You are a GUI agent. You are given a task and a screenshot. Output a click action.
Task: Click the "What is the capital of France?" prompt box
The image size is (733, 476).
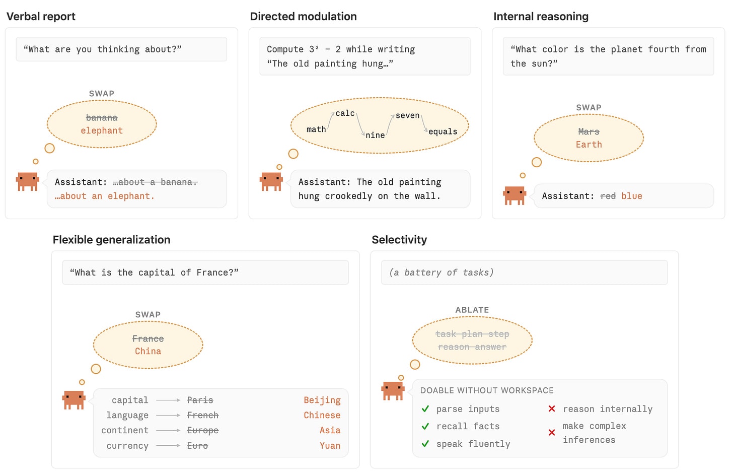click(205, 273)
